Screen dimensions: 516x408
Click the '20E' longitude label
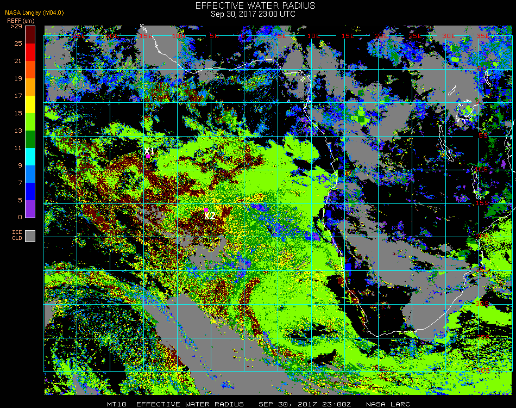(382, 36)
